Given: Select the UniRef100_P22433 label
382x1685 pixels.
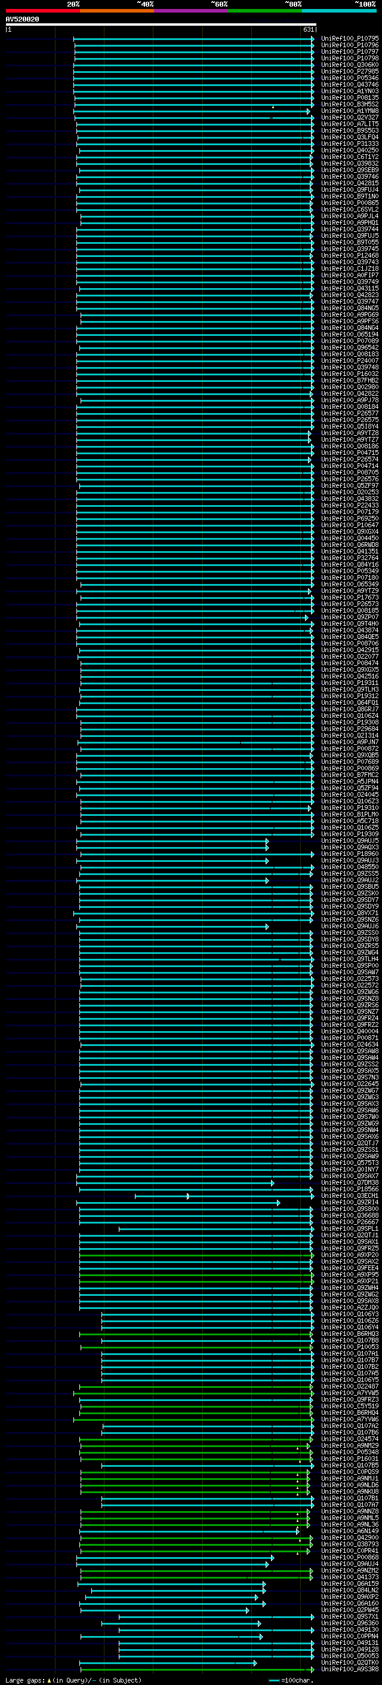Looking at the screenshot, I should pyautogui.click(x=349, y=505).
